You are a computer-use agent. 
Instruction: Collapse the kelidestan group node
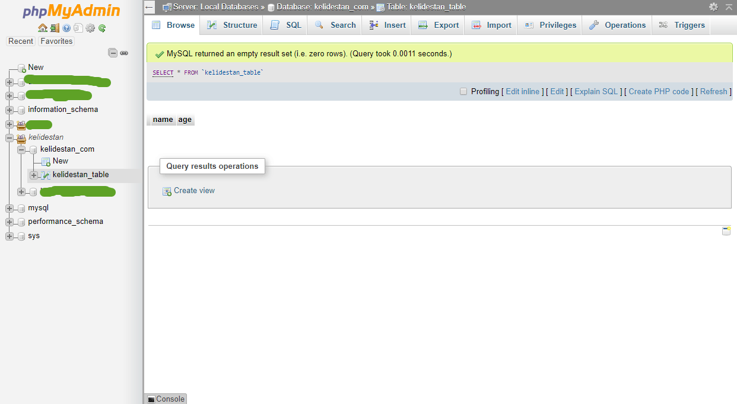9,137
